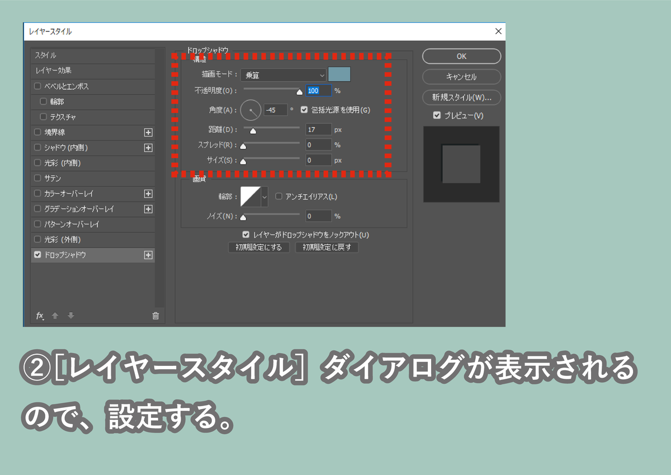Enable the パターンオーバーレイ checkbox
This screenshot has height=475, width=671.
(37, 224)
